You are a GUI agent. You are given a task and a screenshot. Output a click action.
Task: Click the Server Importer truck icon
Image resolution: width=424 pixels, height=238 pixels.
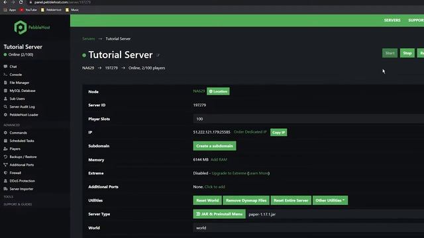[x=5, y=189]
